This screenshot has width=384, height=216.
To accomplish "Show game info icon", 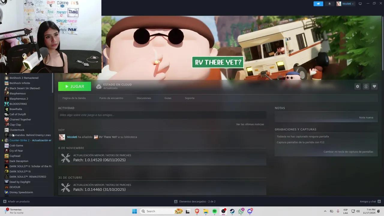I will [366, 86].
